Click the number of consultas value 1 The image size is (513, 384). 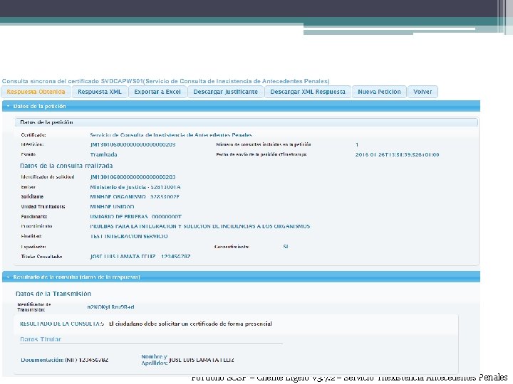(x=357, y=144)
